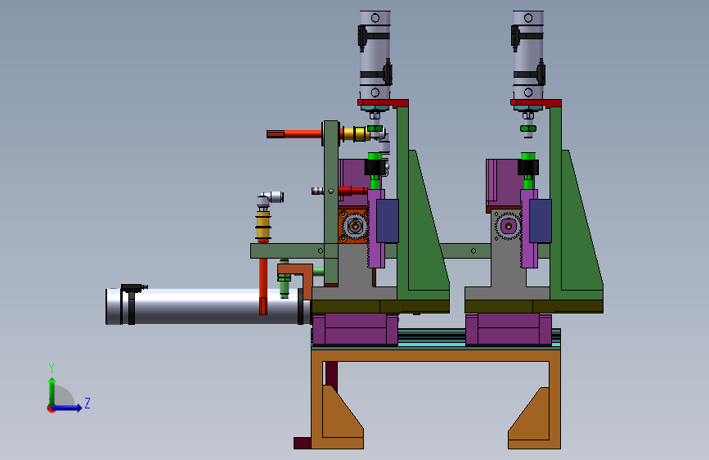Select the horizontal green connecting bar

tap(288, 250)
